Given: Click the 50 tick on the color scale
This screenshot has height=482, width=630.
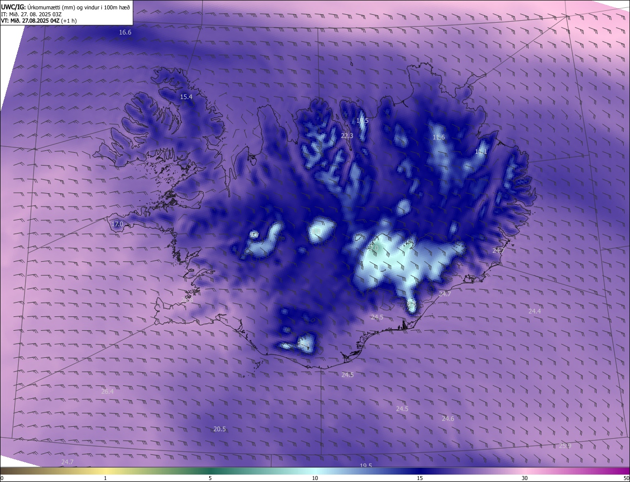Looking at the screenshot, I should 626,479.
